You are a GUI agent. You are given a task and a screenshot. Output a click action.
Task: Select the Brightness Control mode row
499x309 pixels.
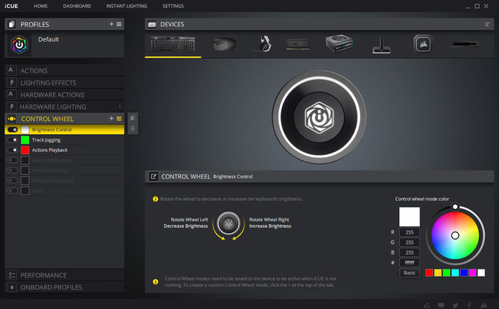click(64, 130)
